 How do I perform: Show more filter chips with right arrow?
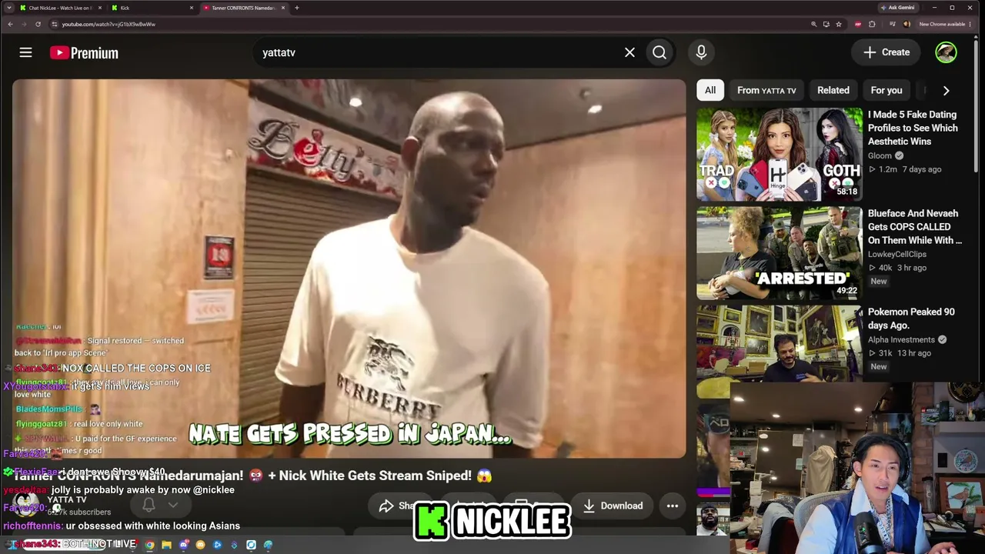946,90
